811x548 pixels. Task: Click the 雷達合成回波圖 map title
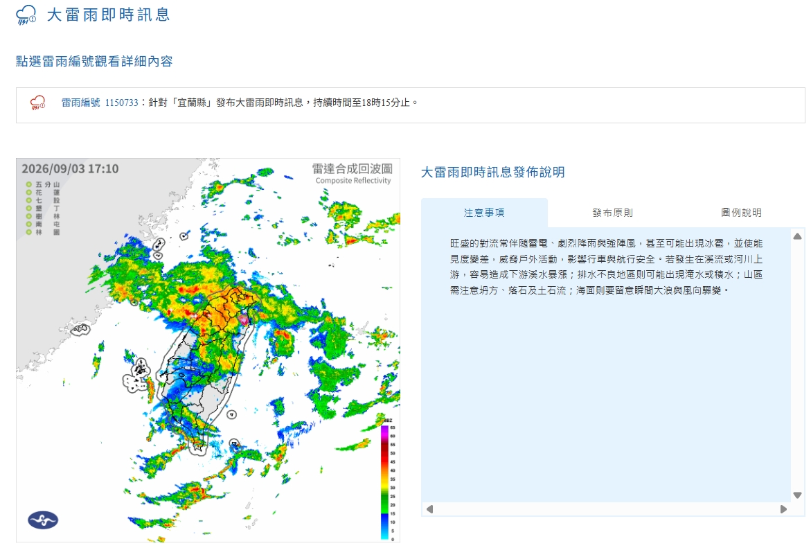coord(353,168)
